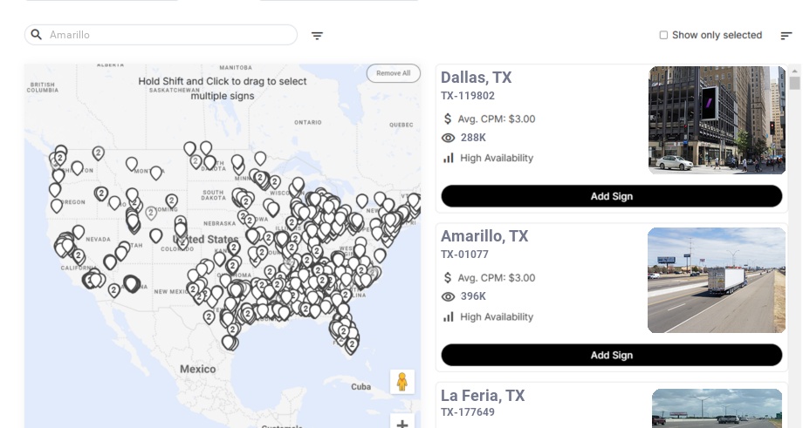Open the filter options icon beside search
This screenshot has height=428, width=803.
coord(317,36)
